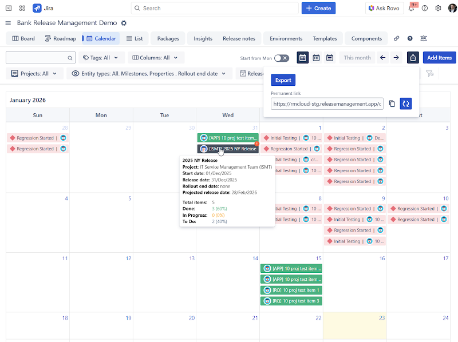458x342 pixels.
Task: Open the Tags: All dropdown
Action: pos(100,58)
